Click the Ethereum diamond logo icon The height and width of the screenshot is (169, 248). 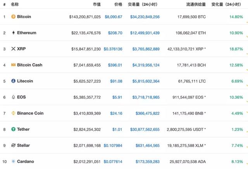[x=14, y=32]
